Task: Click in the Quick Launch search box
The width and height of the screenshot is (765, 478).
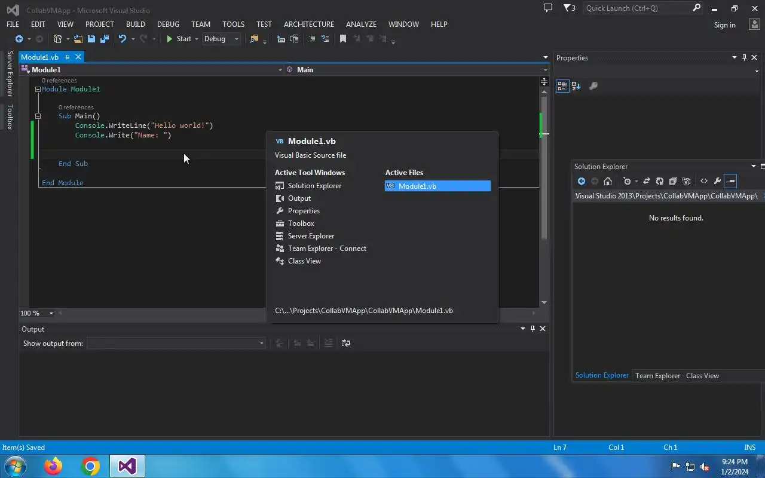Action: [x=637, y=8]
